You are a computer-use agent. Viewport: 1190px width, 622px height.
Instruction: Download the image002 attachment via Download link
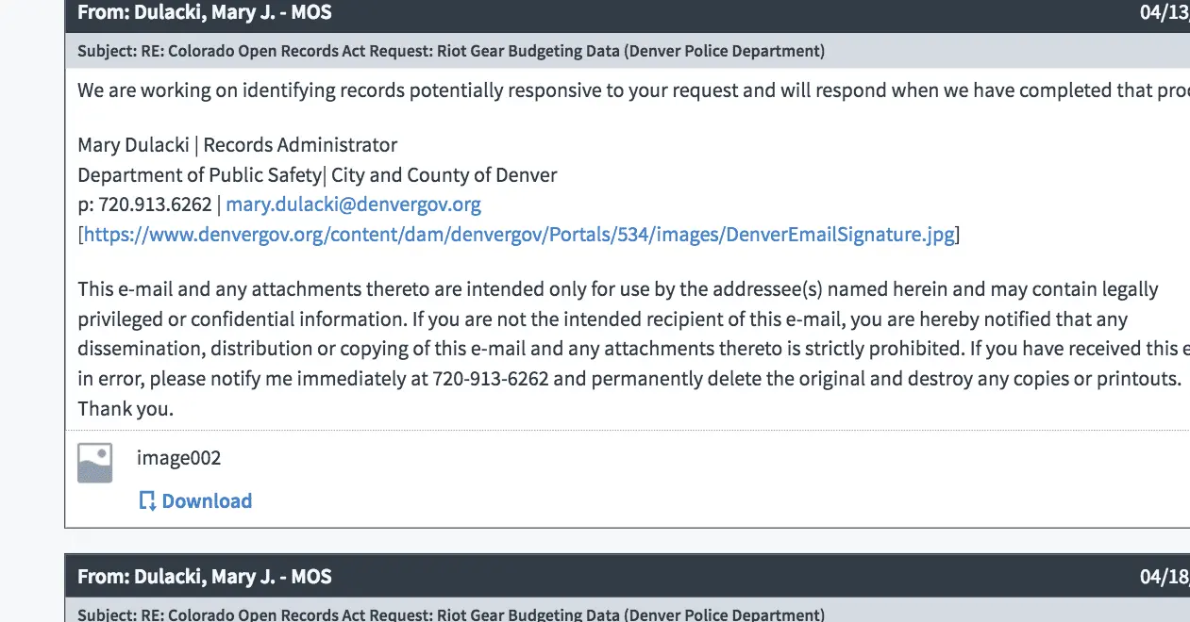click(207, 500)
